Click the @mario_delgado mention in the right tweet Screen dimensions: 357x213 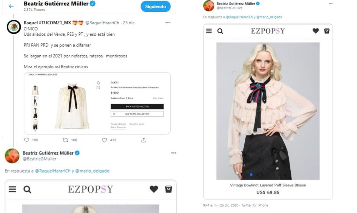269,17
